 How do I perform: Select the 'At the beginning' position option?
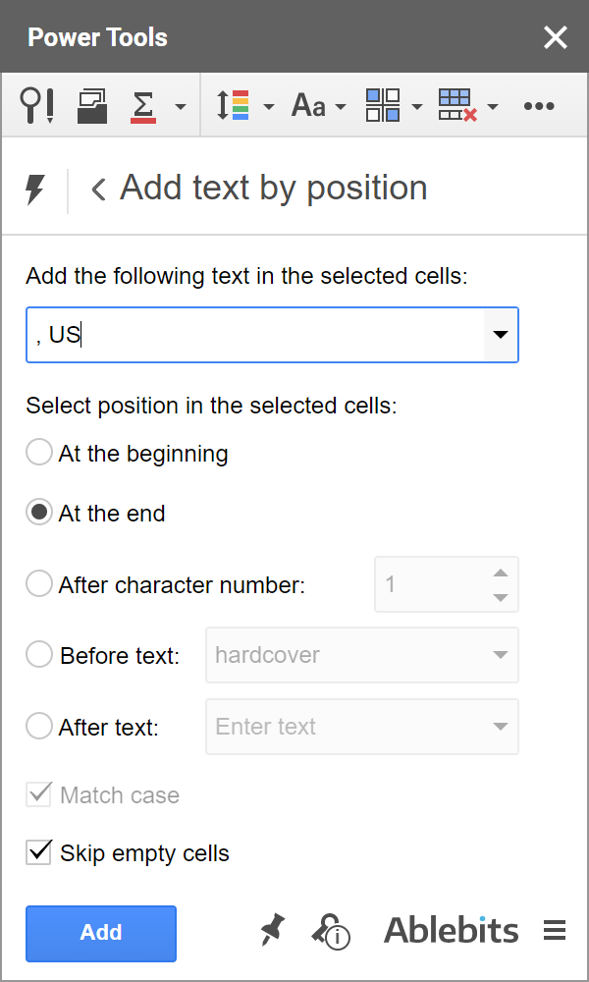38,453
